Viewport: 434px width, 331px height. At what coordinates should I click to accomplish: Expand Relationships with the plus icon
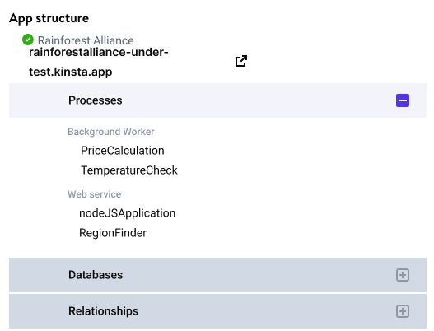(403, 311)
